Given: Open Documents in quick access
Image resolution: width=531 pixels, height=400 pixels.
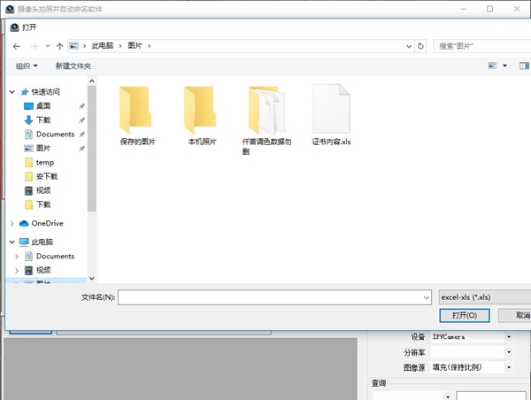Looking at the screenshot, I should 55,135.
